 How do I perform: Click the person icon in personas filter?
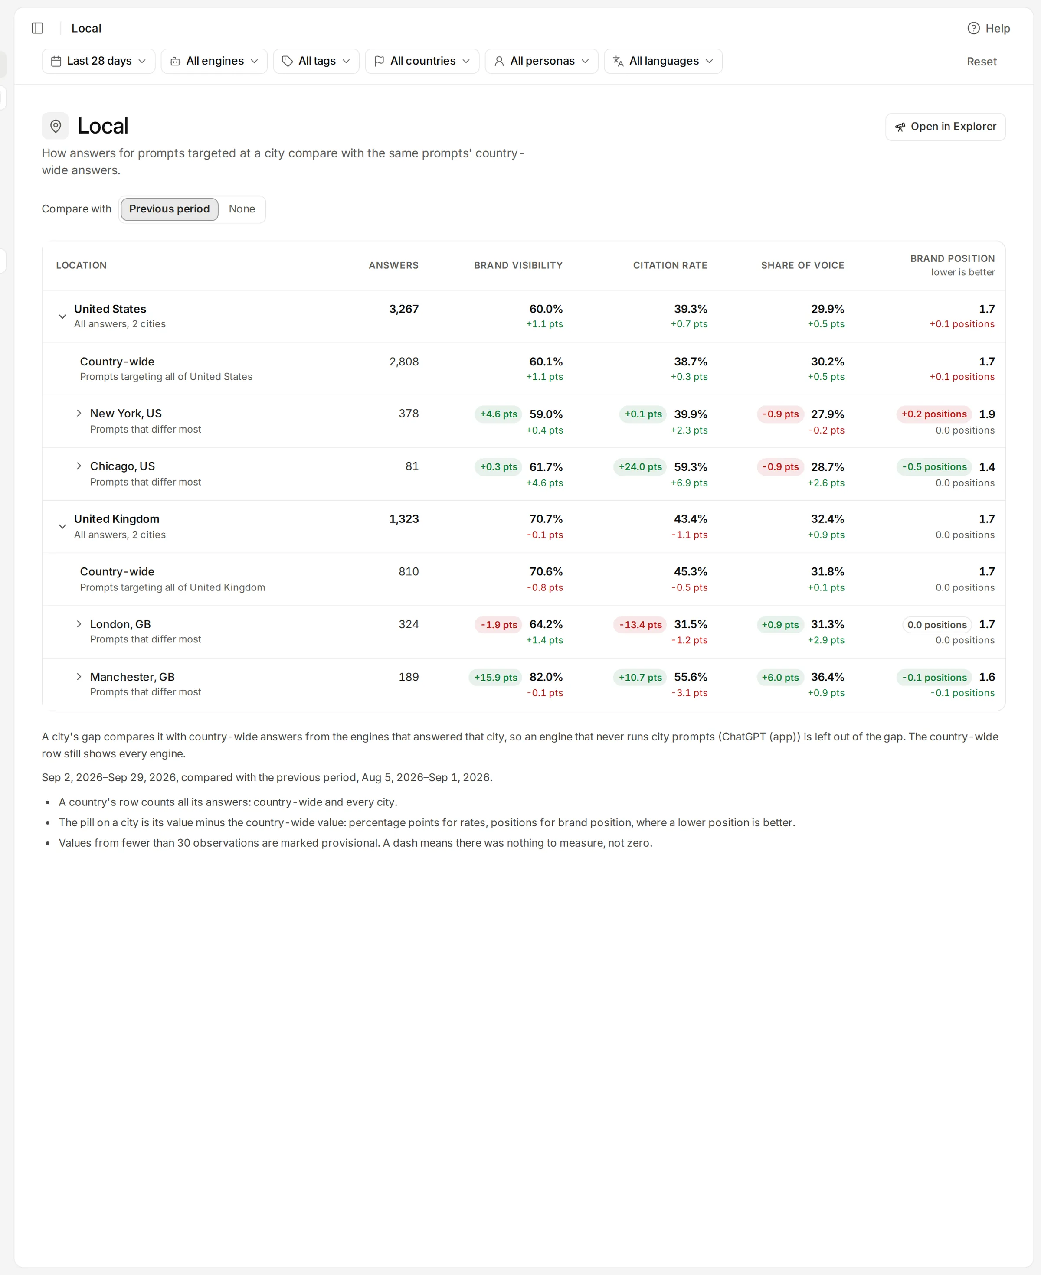(x=499, y=61)
